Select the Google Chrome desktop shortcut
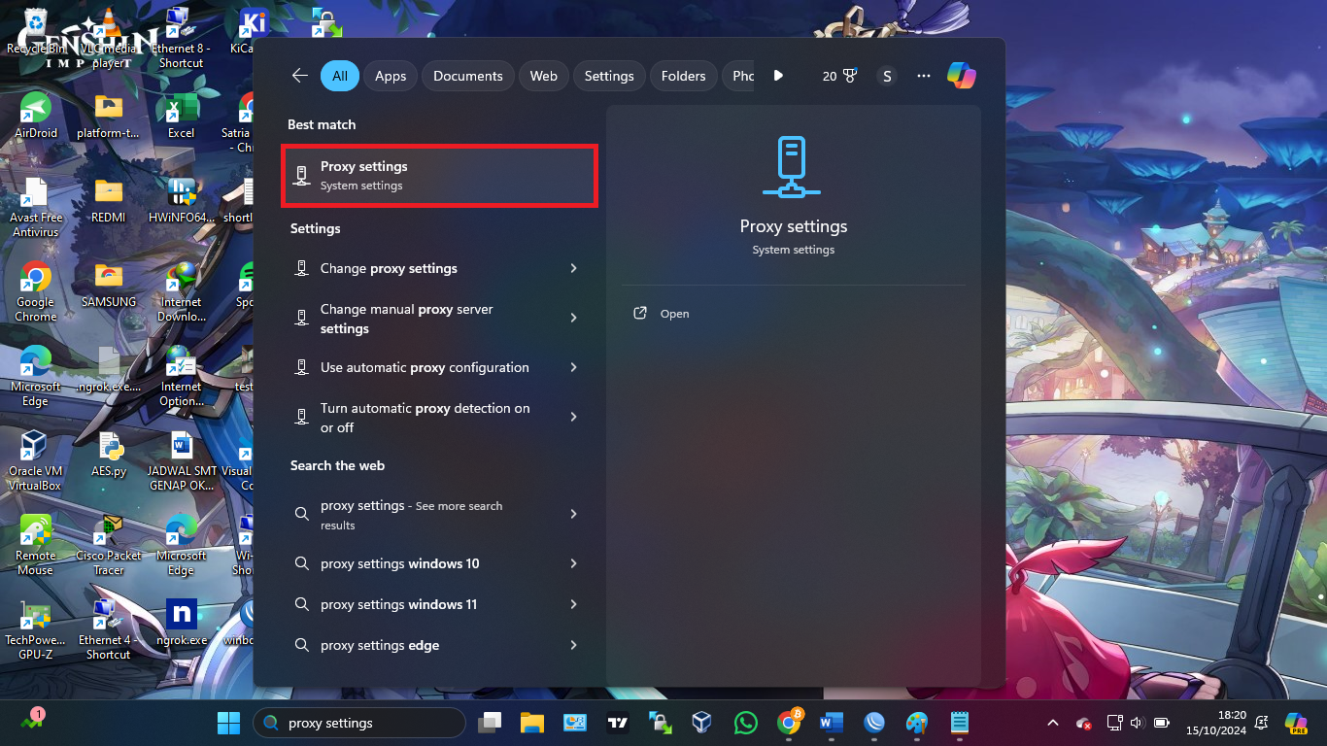1327x746 pixels. pos(36,291)
